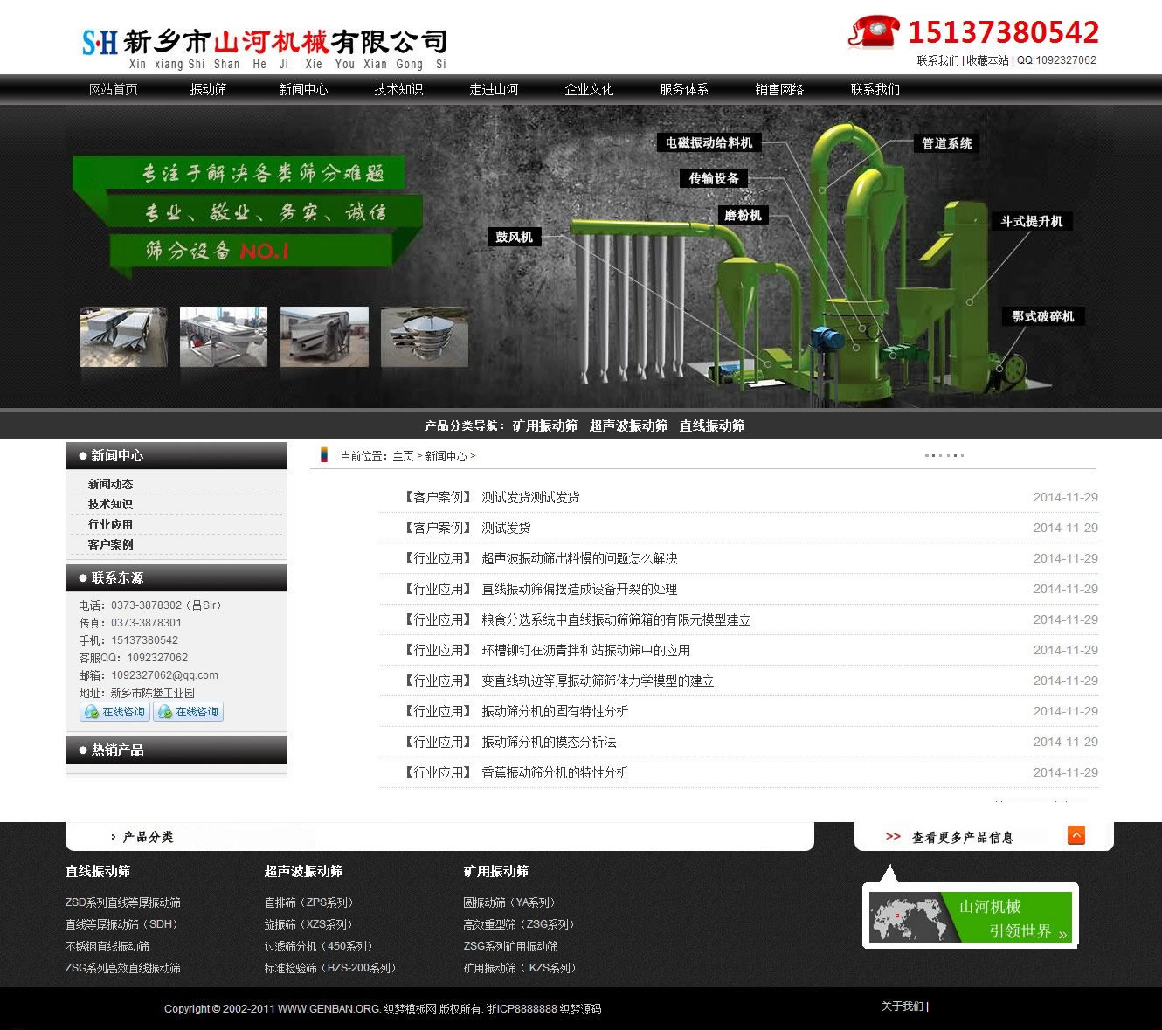Open 新闻动态 in the sidebar
The width and height of the screenshot is (1162, 1030).
(110, 484)
